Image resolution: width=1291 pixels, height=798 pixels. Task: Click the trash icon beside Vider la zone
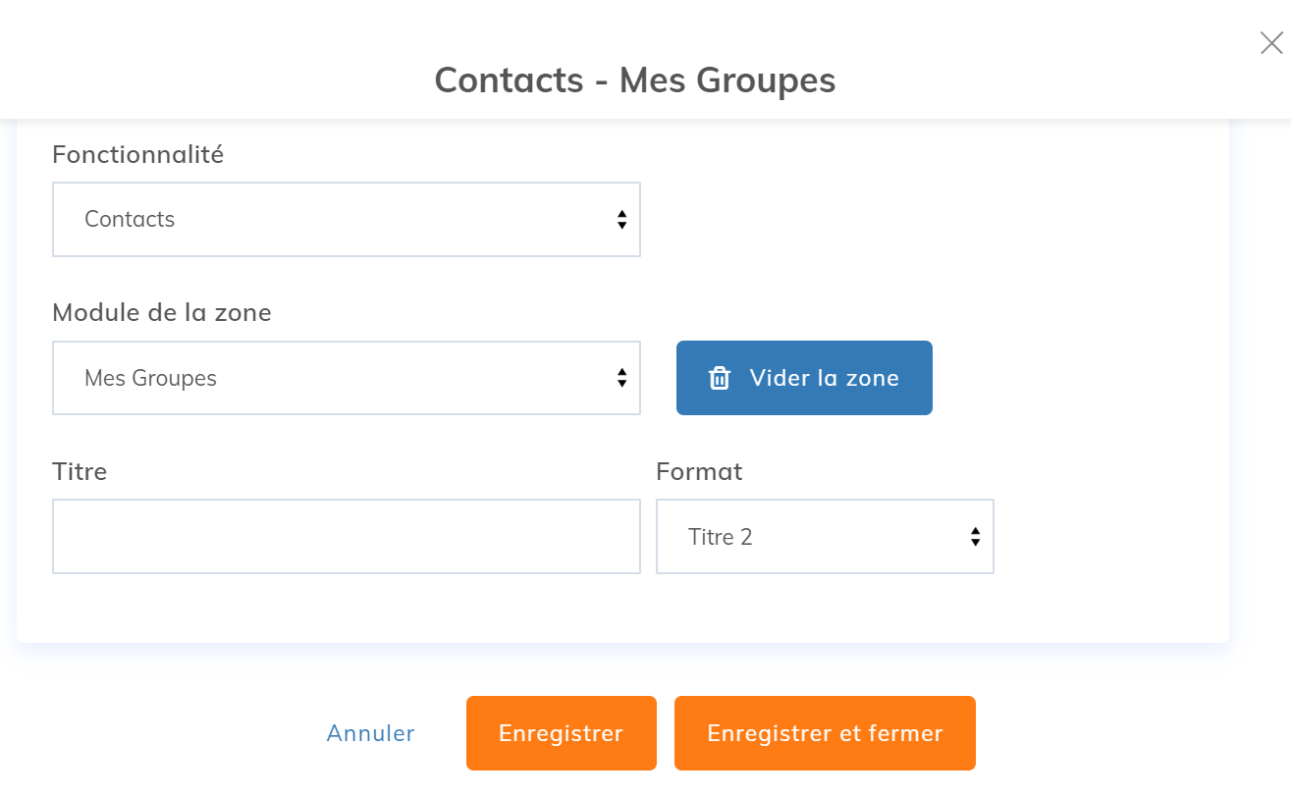(720, 378)
